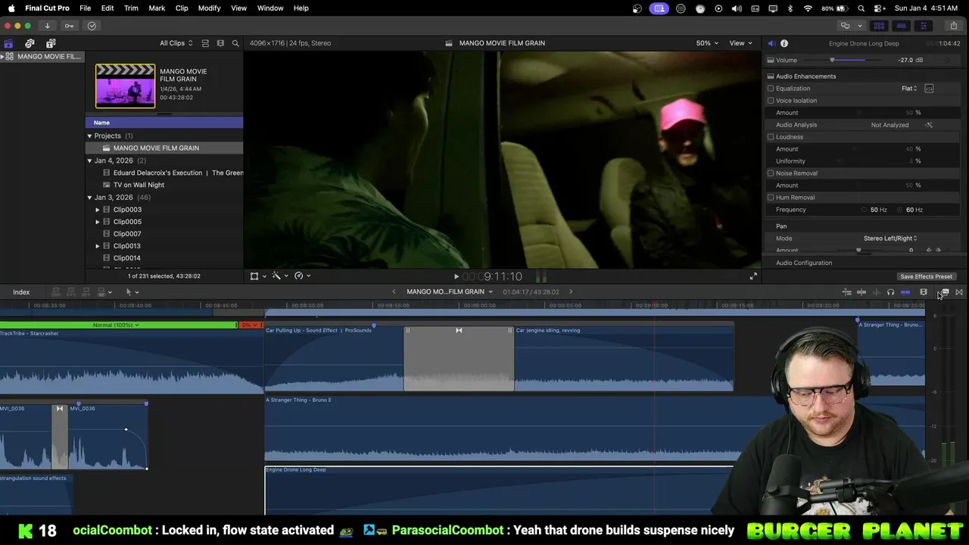
Task: Open the Clip menu
Action: click(182, 8)
